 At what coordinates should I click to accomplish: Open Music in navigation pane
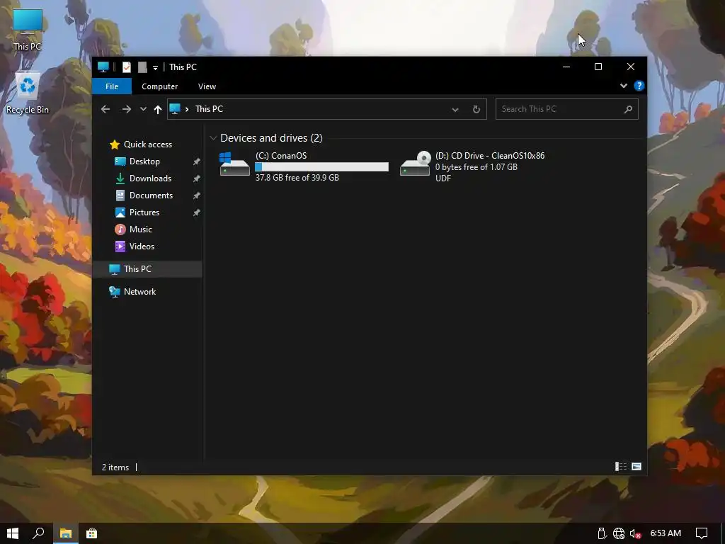(x=141, y=229)
